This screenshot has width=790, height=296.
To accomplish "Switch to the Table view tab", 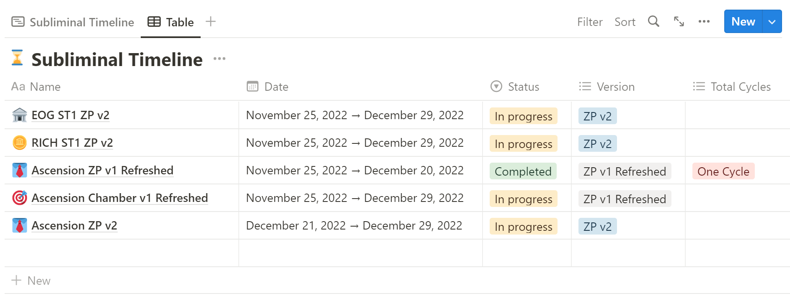I will click(171, 22).
